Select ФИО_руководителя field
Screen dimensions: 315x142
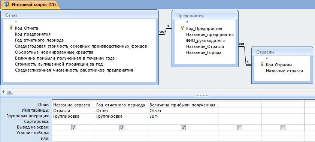click(206, 40)
